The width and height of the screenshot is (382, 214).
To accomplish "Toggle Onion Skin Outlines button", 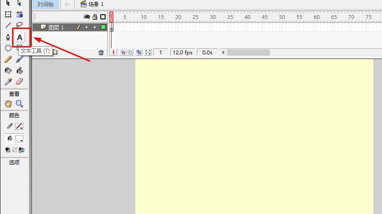I will 130,52.
